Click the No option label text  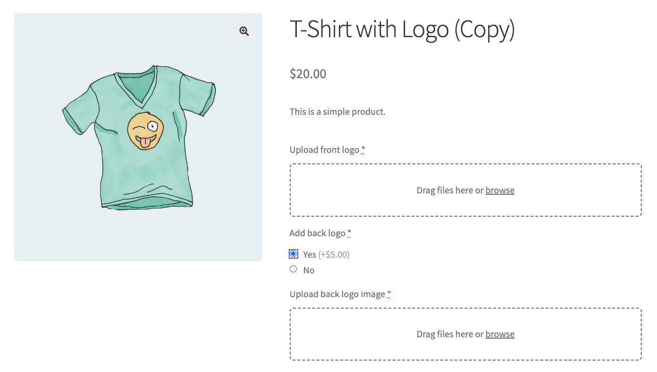tap(309, 270)
